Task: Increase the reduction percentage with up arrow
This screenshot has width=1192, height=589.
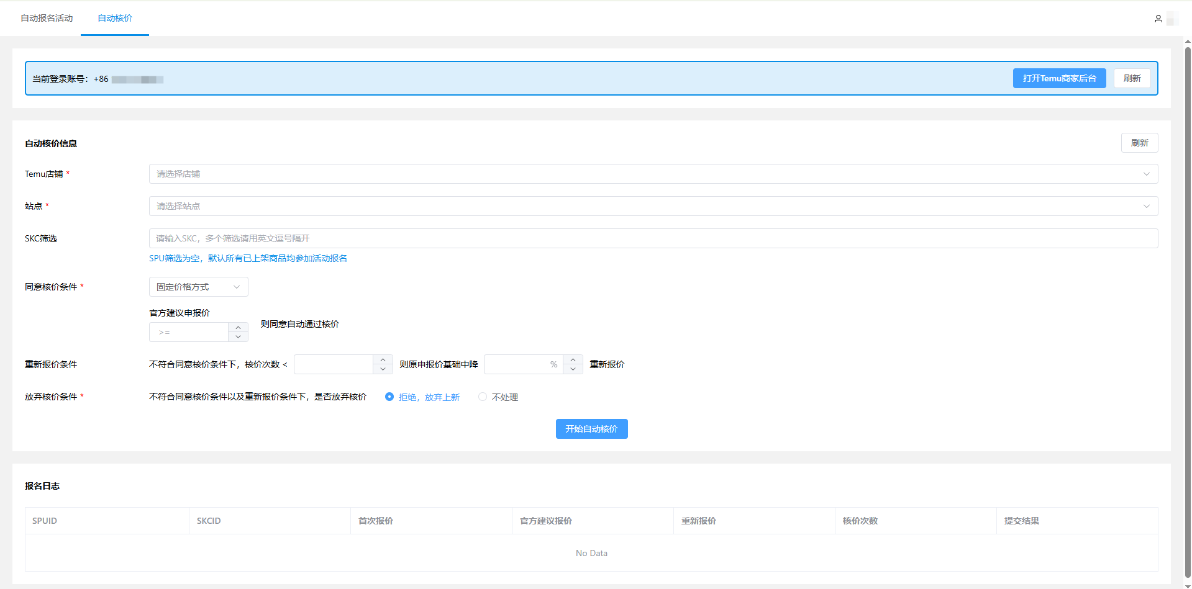Action: (x=573, y=359)
